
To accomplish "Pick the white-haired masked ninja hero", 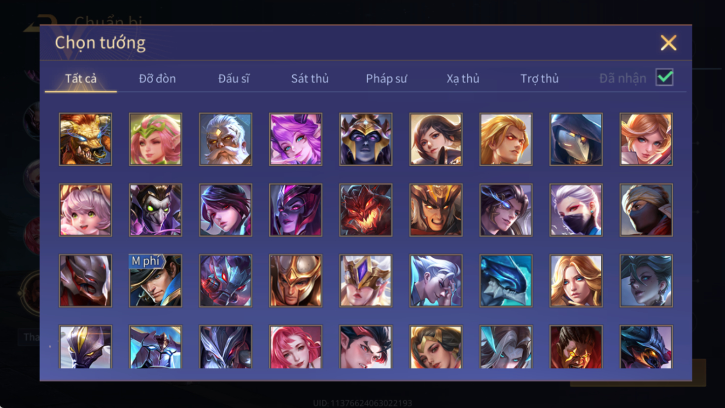I will [x=576, y=210].
